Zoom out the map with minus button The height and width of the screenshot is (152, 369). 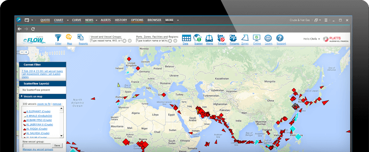22,52
